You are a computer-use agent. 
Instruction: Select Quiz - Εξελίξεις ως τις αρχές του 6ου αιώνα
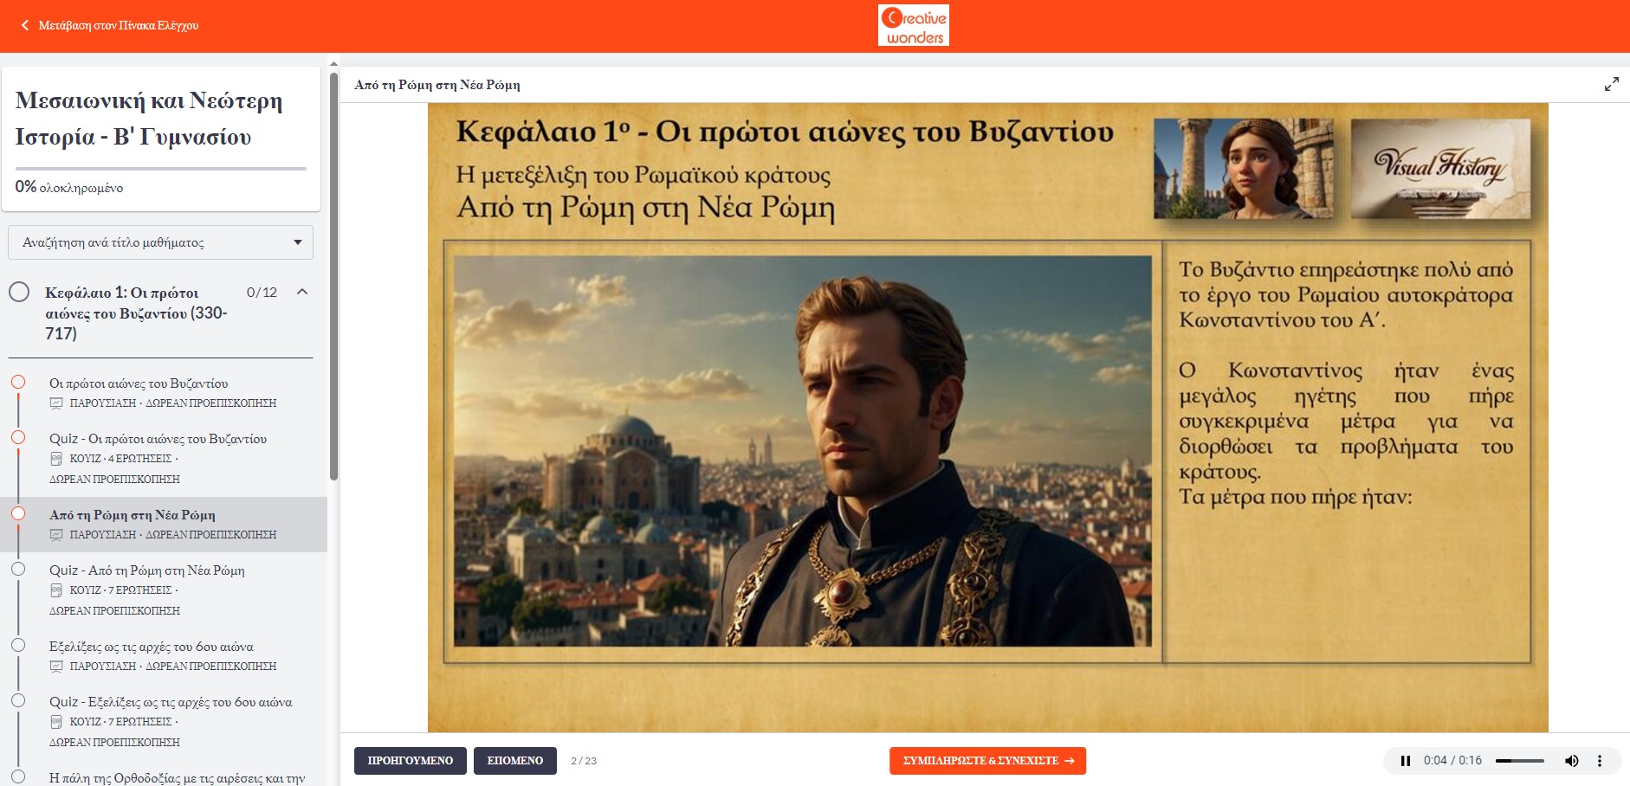[x=171, y=702]
